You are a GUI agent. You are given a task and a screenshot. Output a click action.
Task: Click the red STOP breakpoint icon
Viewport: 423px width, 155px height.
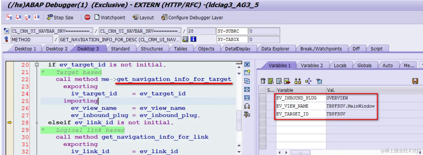pos(87,17)
